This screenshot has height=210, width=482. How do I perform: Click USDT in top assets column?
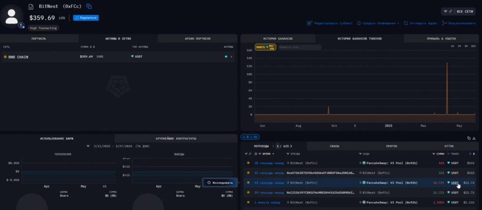click(139, 57)
